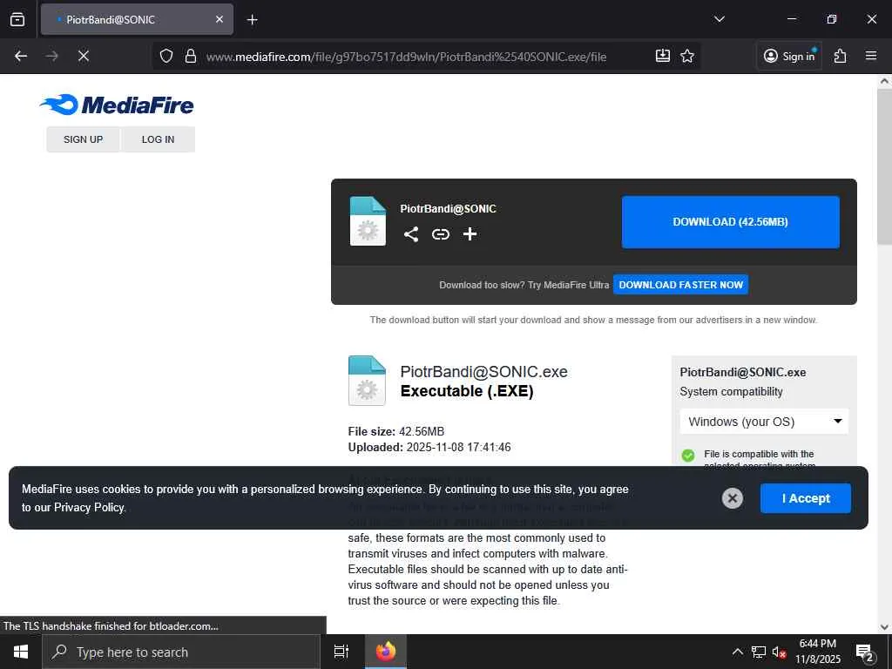This screenshot has width=892, height=669.
Task: Click DOWNLOAD (42.56MB) button
Action: (731, 222)
